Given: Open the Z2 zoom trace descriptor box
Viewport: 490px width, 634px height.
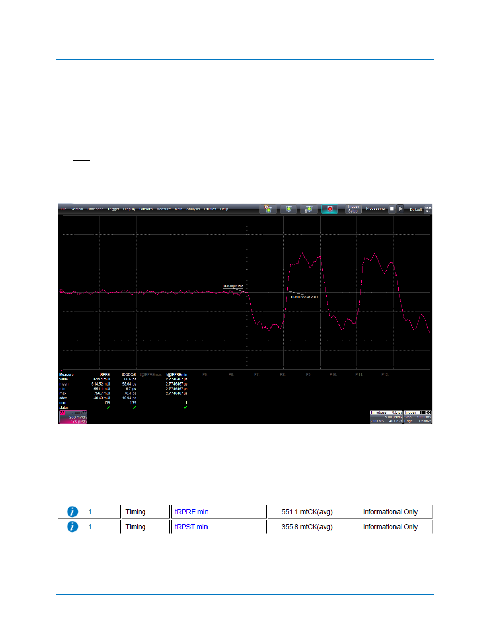Looking at the screenshot, I should click(x=73, y=417).
